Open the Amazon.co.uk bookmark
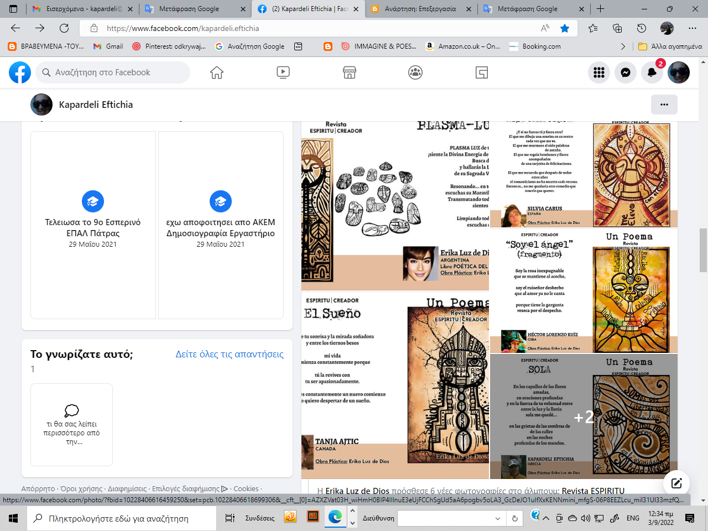The width and height of the screenshot is (708, 531). point(463,46)
